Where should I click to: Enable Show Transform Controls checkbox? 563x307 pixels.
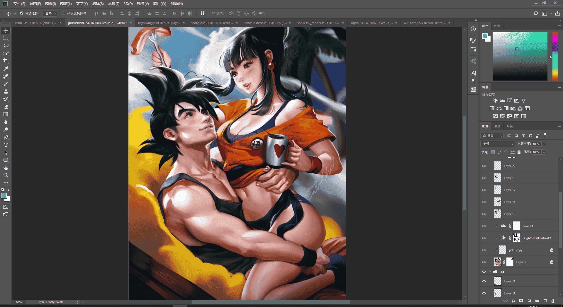(x=64, y=13)
